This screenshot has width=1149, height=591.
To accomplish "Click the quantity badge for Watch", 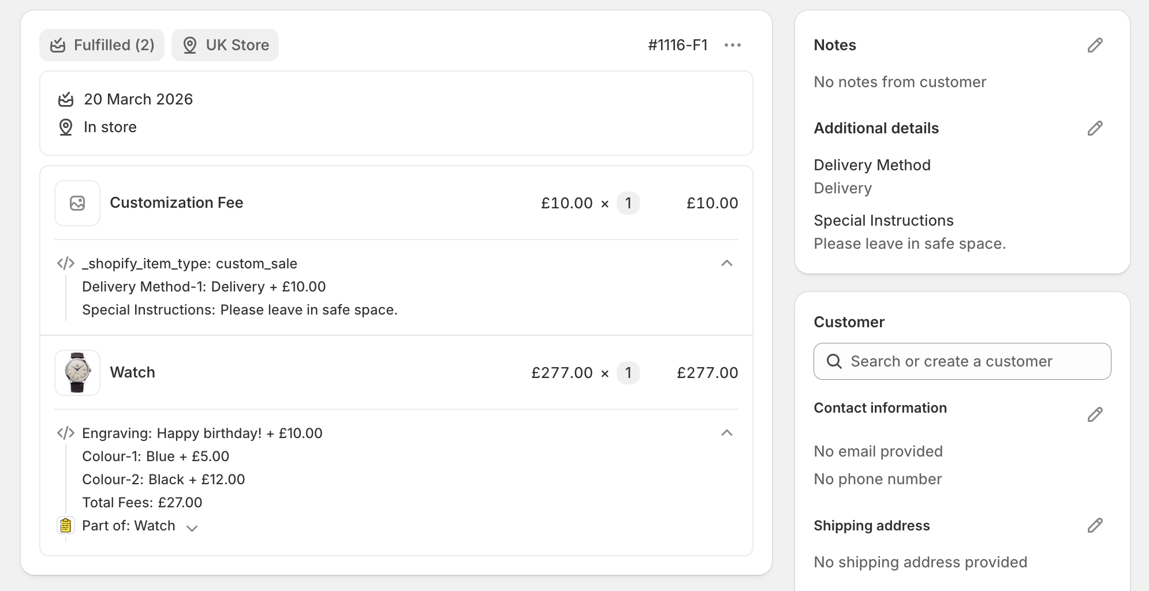I will coord(628,373).
